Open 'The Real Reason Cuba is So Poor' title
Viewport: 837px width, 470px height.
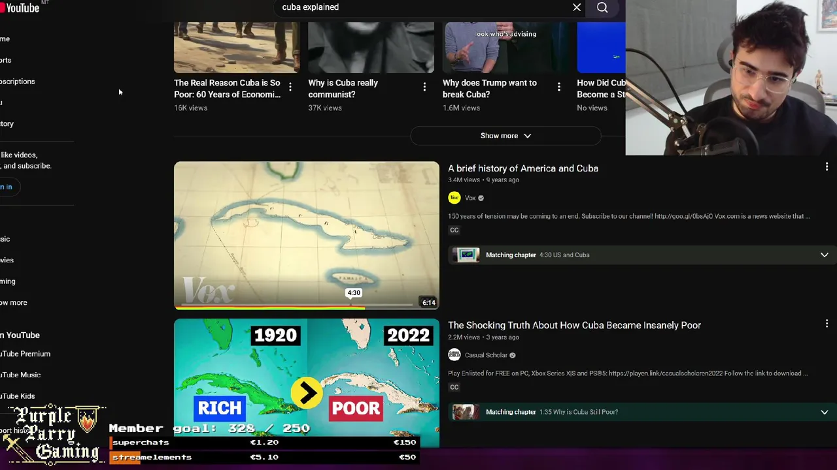[227, 89]
